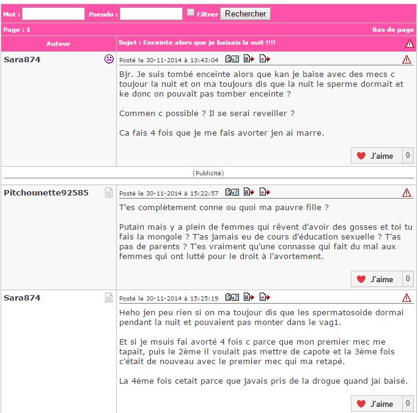Click the profile page icon beside Sara874's second post
418x413 pixels.
(x=109, y=298)
